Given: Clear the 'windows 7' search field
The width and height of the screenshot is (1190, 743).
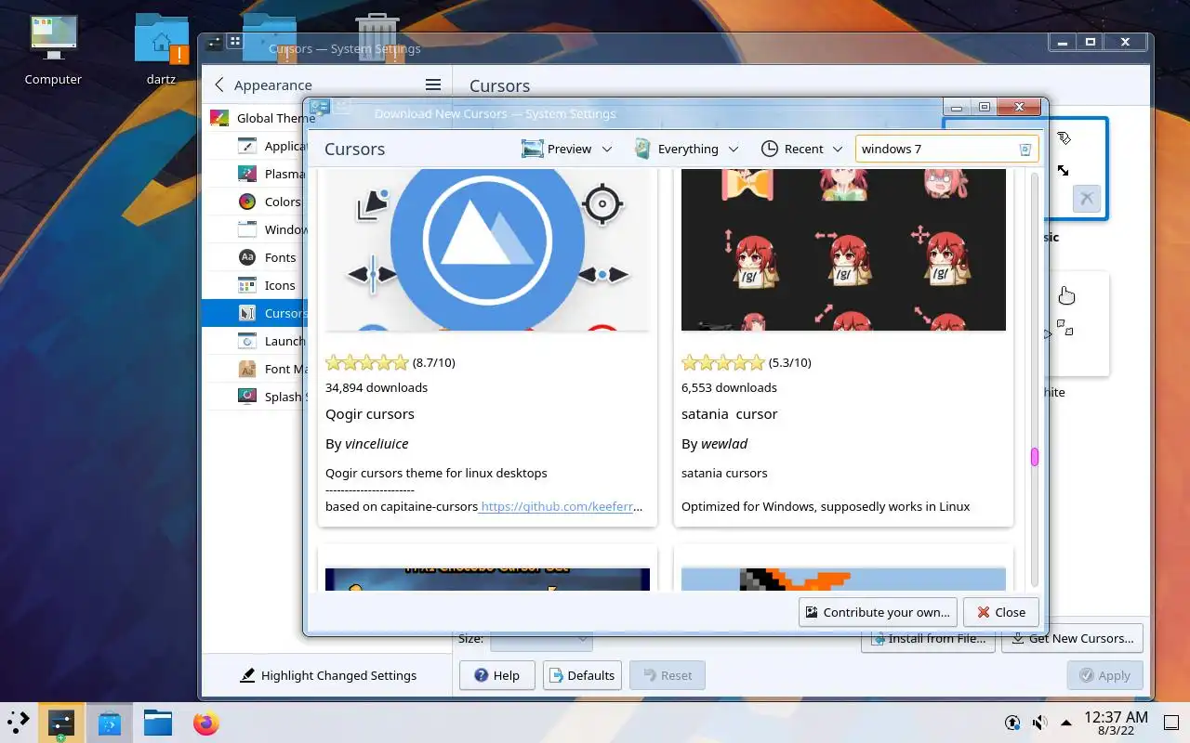Looking at the screenshot, I should (x=1025, y=149).
